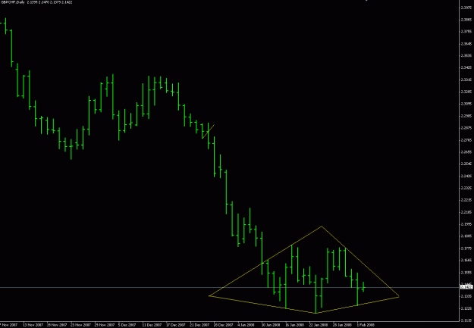Click the 23 Nov 2007 date label
The width and height of the screenshot is (474, 328).
(x=80, y=325)
